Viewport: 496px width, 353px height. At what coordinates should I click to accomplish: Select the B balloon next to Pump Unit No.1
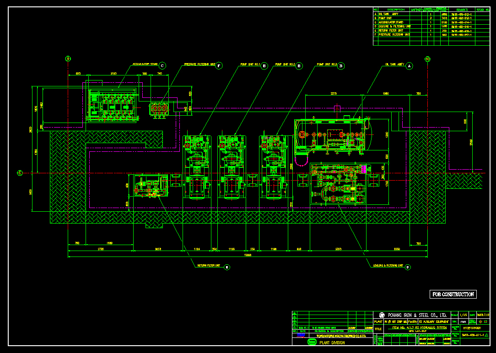264,66
